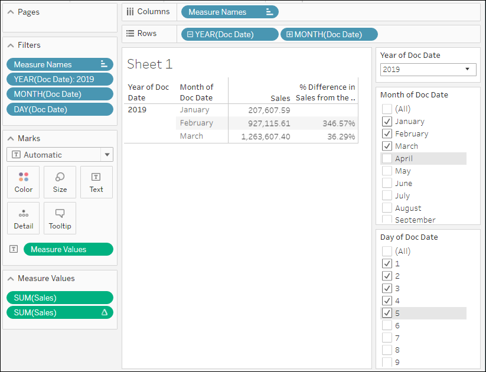The width and height of the screenshot is (486, 372).
Task: Click the plus icon on MONTH(Doc Date) pill
Action: (x=289, y=34)
